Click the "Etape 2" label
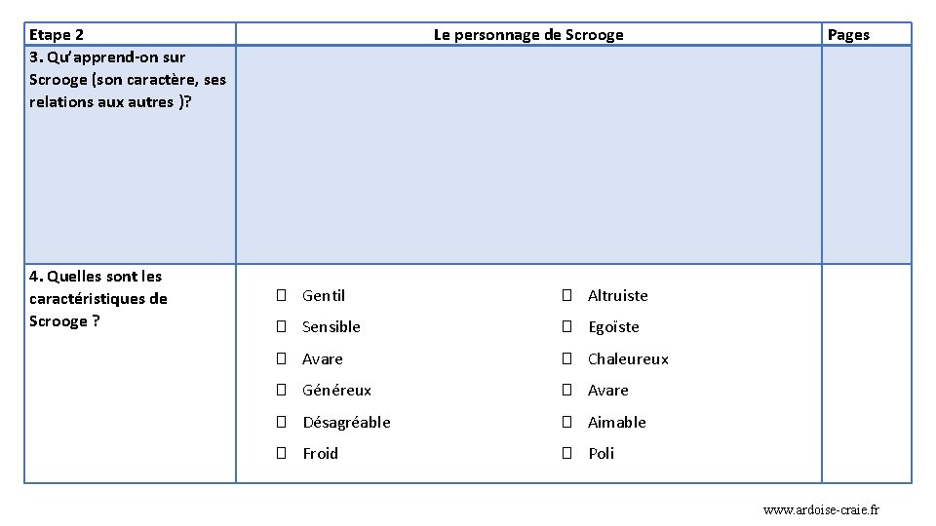Screen dimensions: 936x526 point(57,35)
